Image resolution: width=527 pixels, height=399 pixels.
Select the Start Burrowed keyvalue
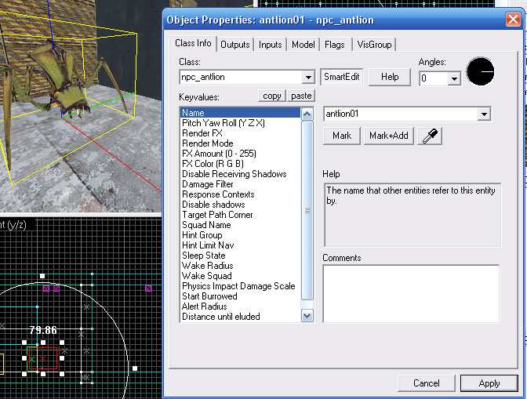(x=240, y=296)
